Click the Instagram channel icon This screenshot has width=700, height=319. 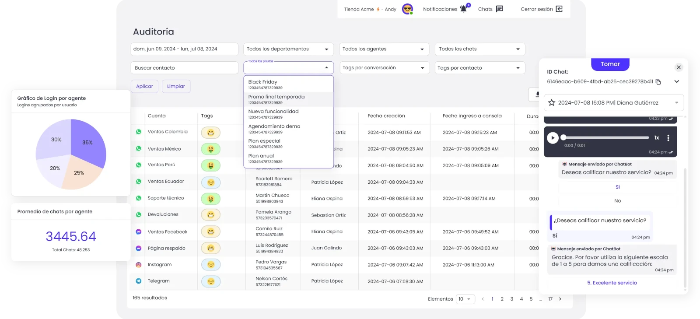139,265
